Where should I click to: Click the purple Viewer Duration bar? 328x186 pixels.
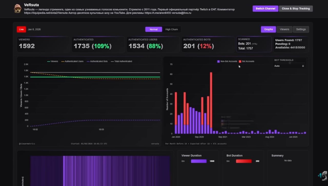tap(199, 161)
